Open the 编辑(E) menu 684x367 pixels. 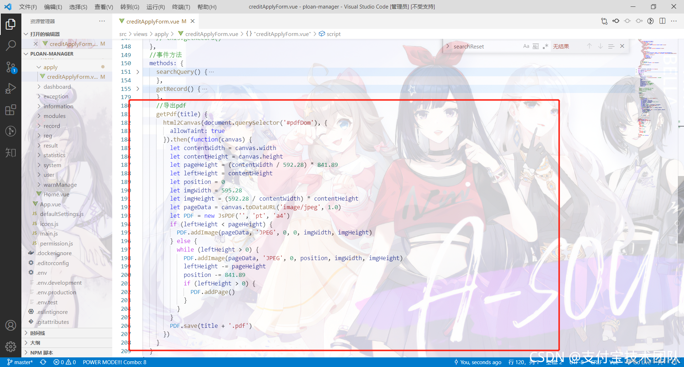[x=53, y=7]
